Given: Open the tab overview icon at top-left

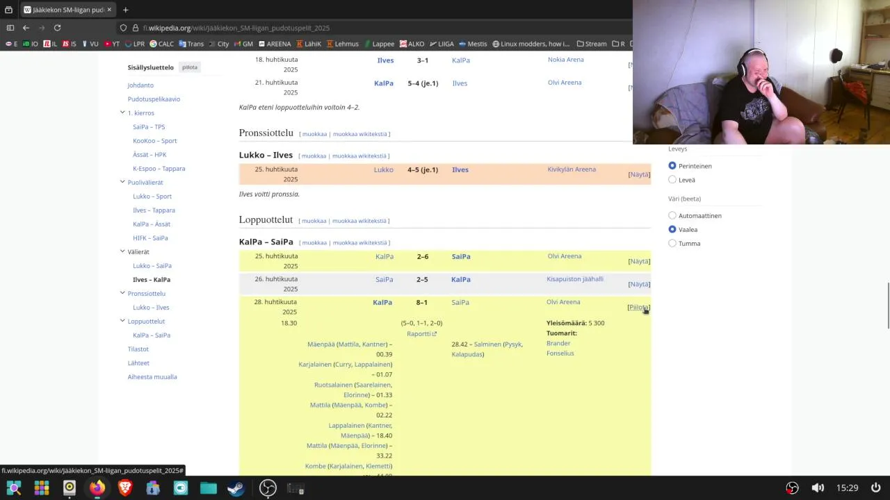Looking at the screenshot, I should 8,10.
